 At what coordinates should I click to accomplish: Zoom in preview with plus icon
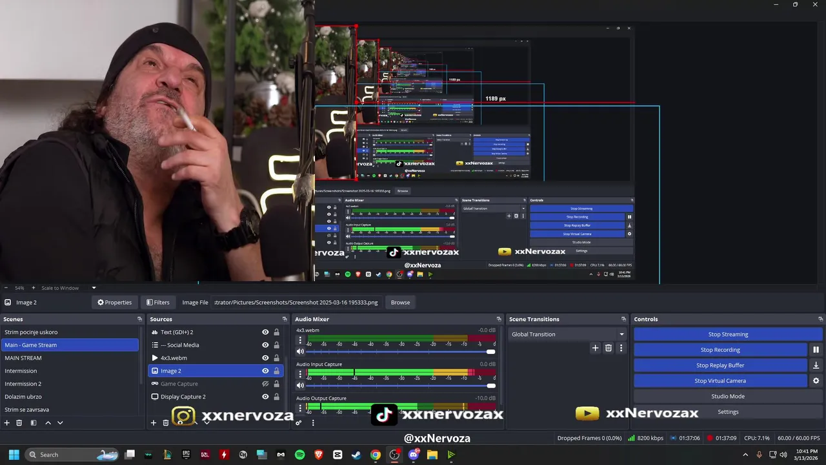pos(33,288)
